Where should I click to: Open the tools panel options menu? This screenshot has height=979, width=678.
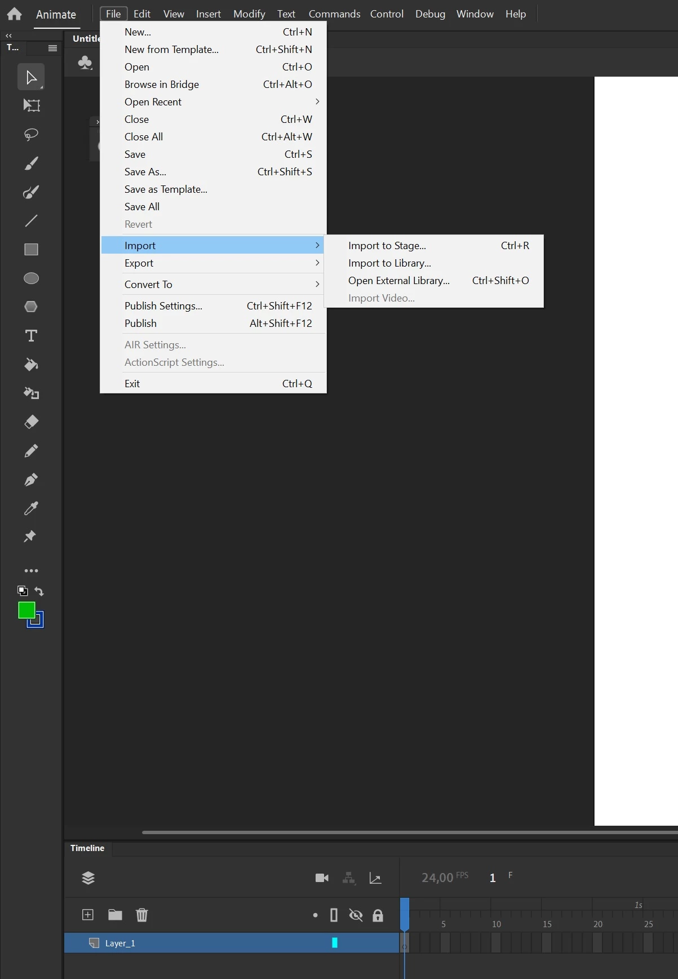click(x=52, y=48)
